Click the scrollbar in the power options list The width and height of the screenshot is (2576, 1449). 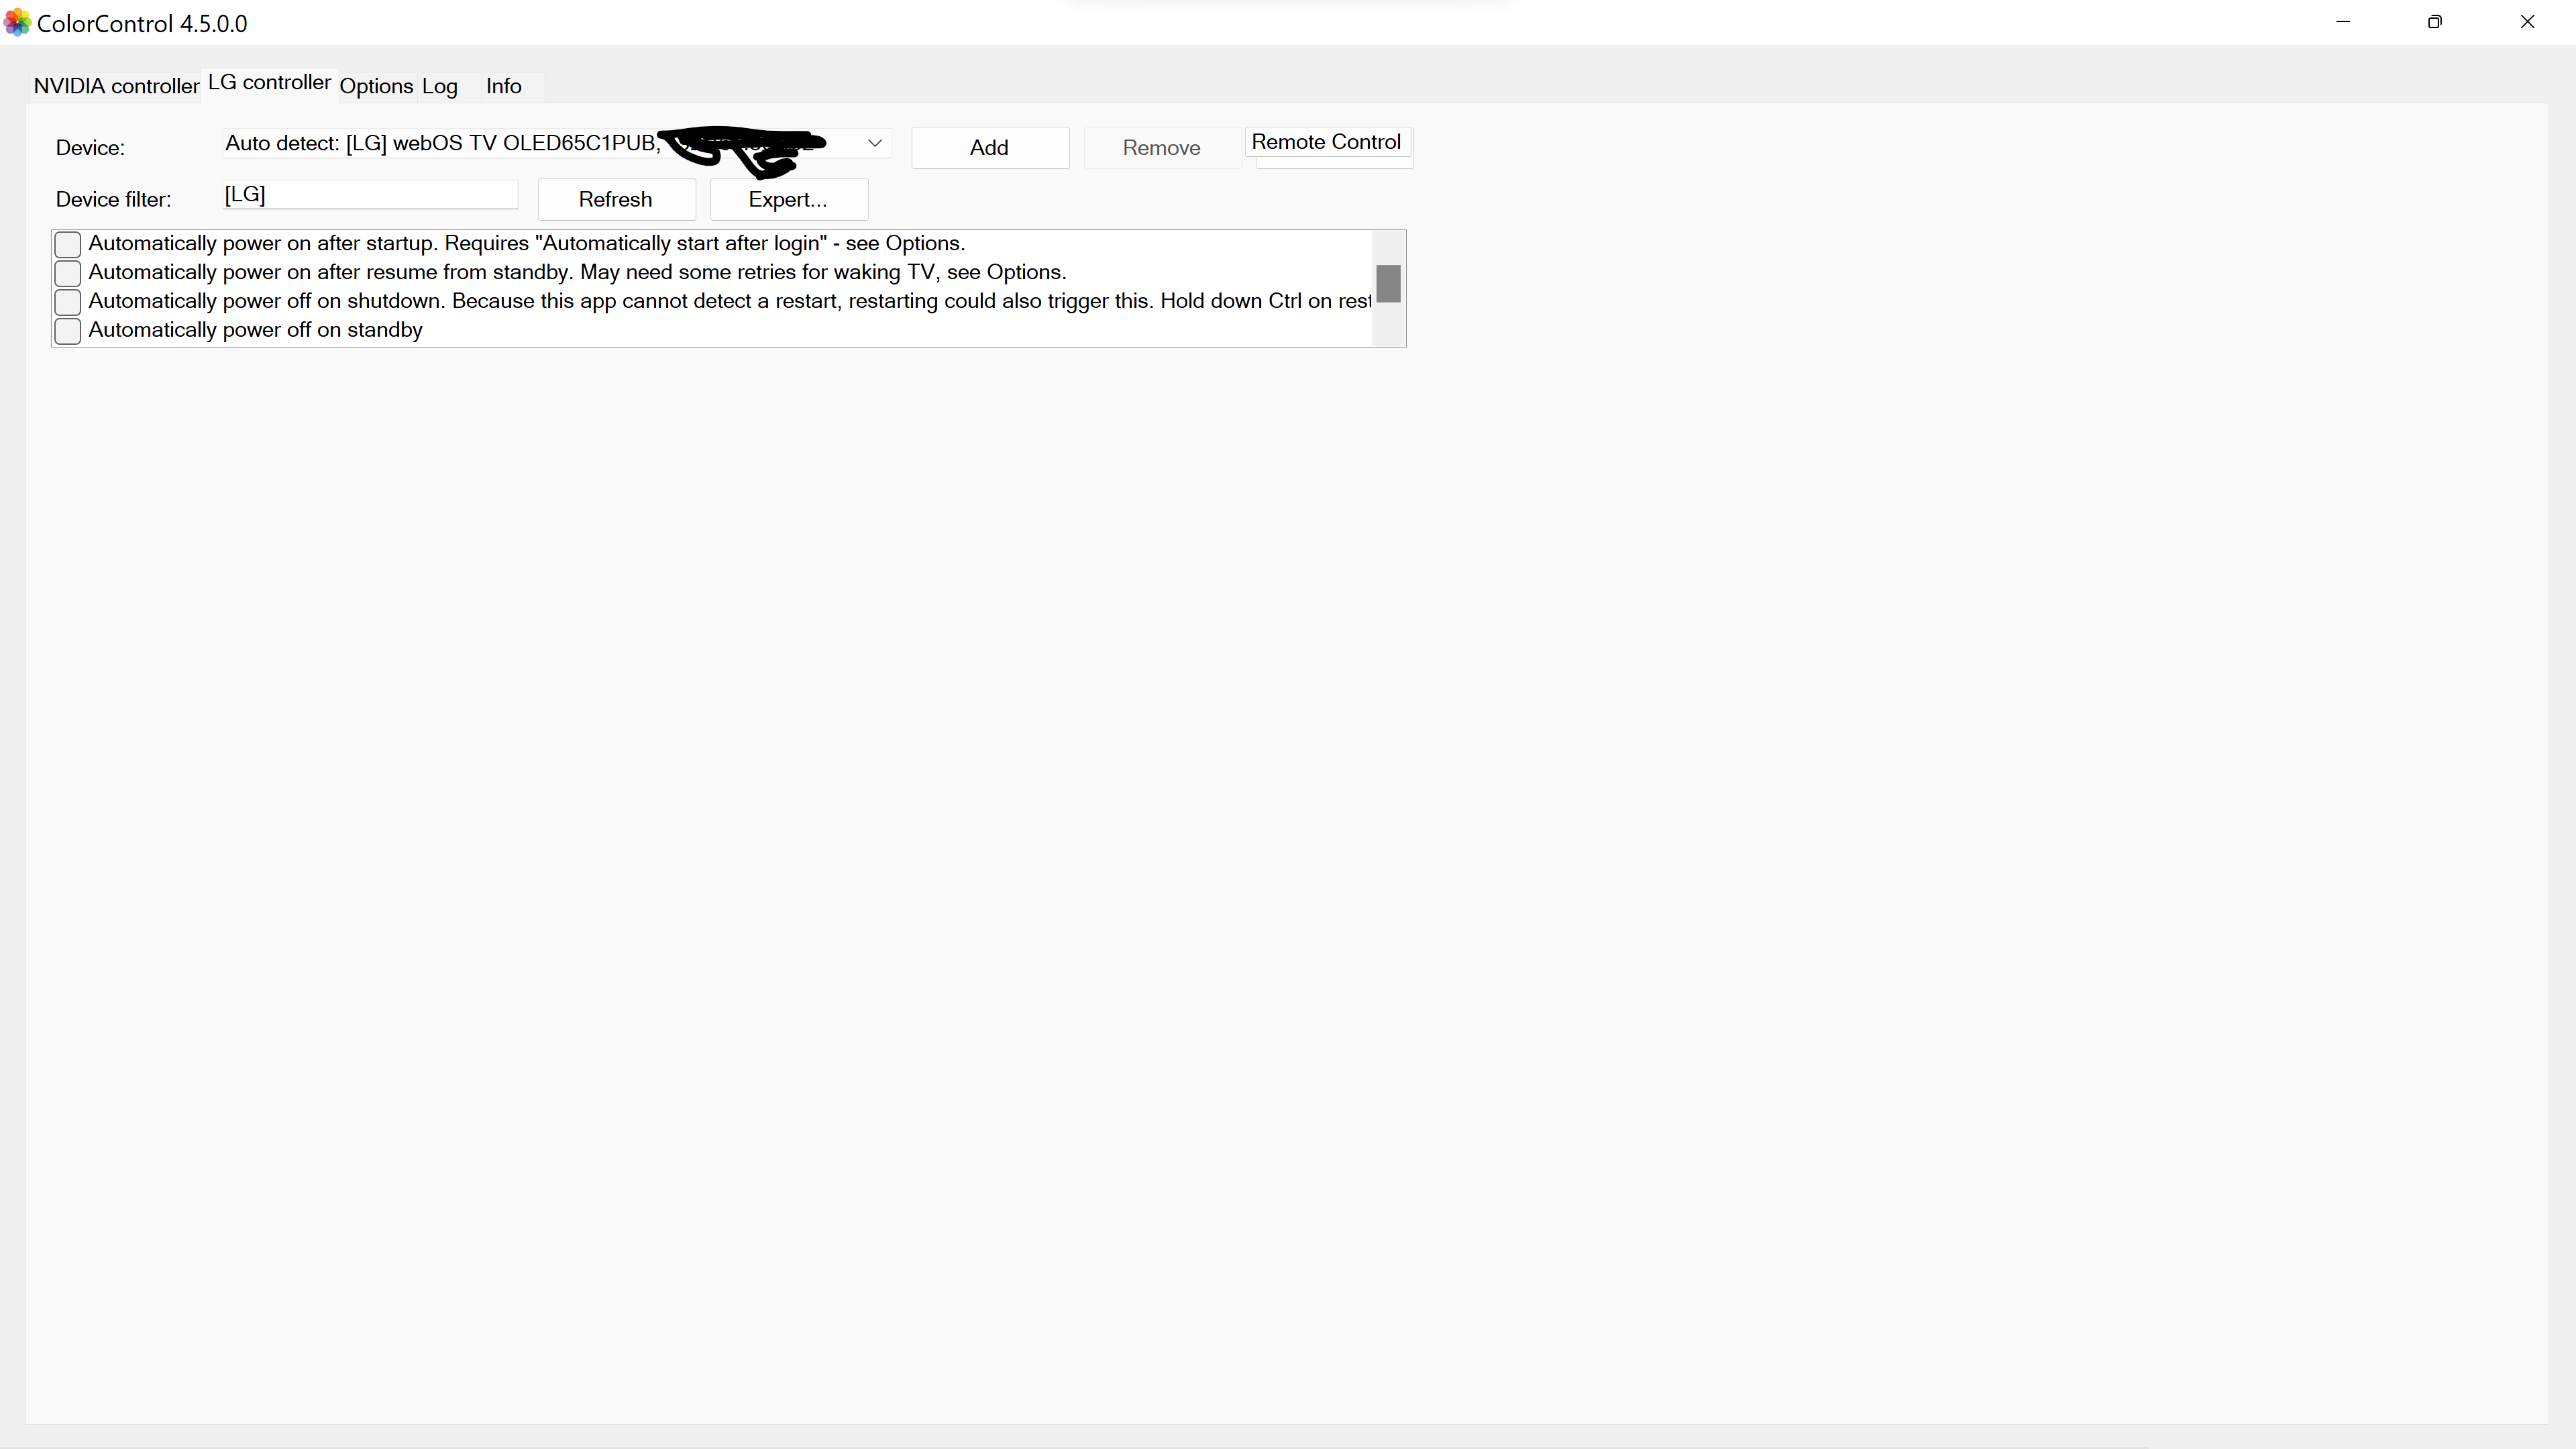click(1388, 284)
